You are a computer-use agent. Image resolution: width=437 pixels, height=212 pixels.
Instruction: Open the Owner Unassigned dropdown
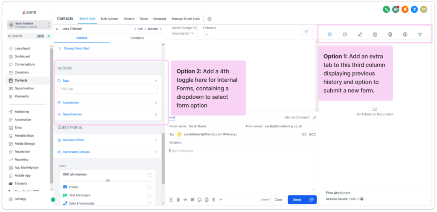[183, 33]
